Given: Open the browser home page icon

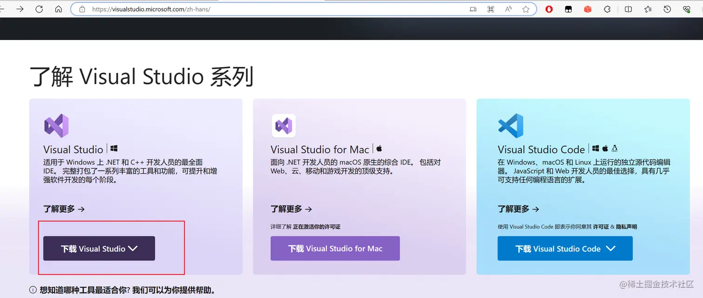Looking at the screenshot, I should coord(58,9).
